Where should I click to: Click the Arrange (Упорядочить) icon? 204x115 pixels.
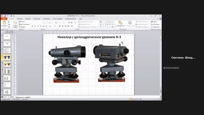tap(120, 23)
